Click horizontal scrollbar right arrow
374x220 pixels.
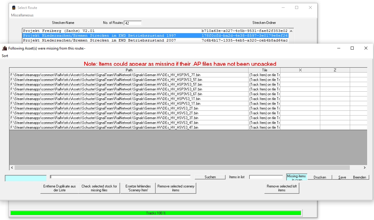(x=365, y=168)
